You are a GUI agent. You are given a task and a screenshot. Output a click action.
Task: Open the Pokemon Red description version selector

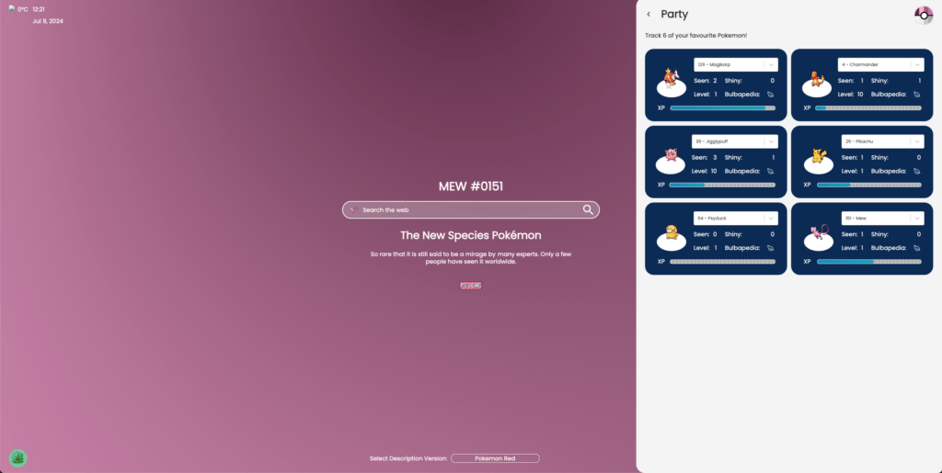tap(495, 458)
